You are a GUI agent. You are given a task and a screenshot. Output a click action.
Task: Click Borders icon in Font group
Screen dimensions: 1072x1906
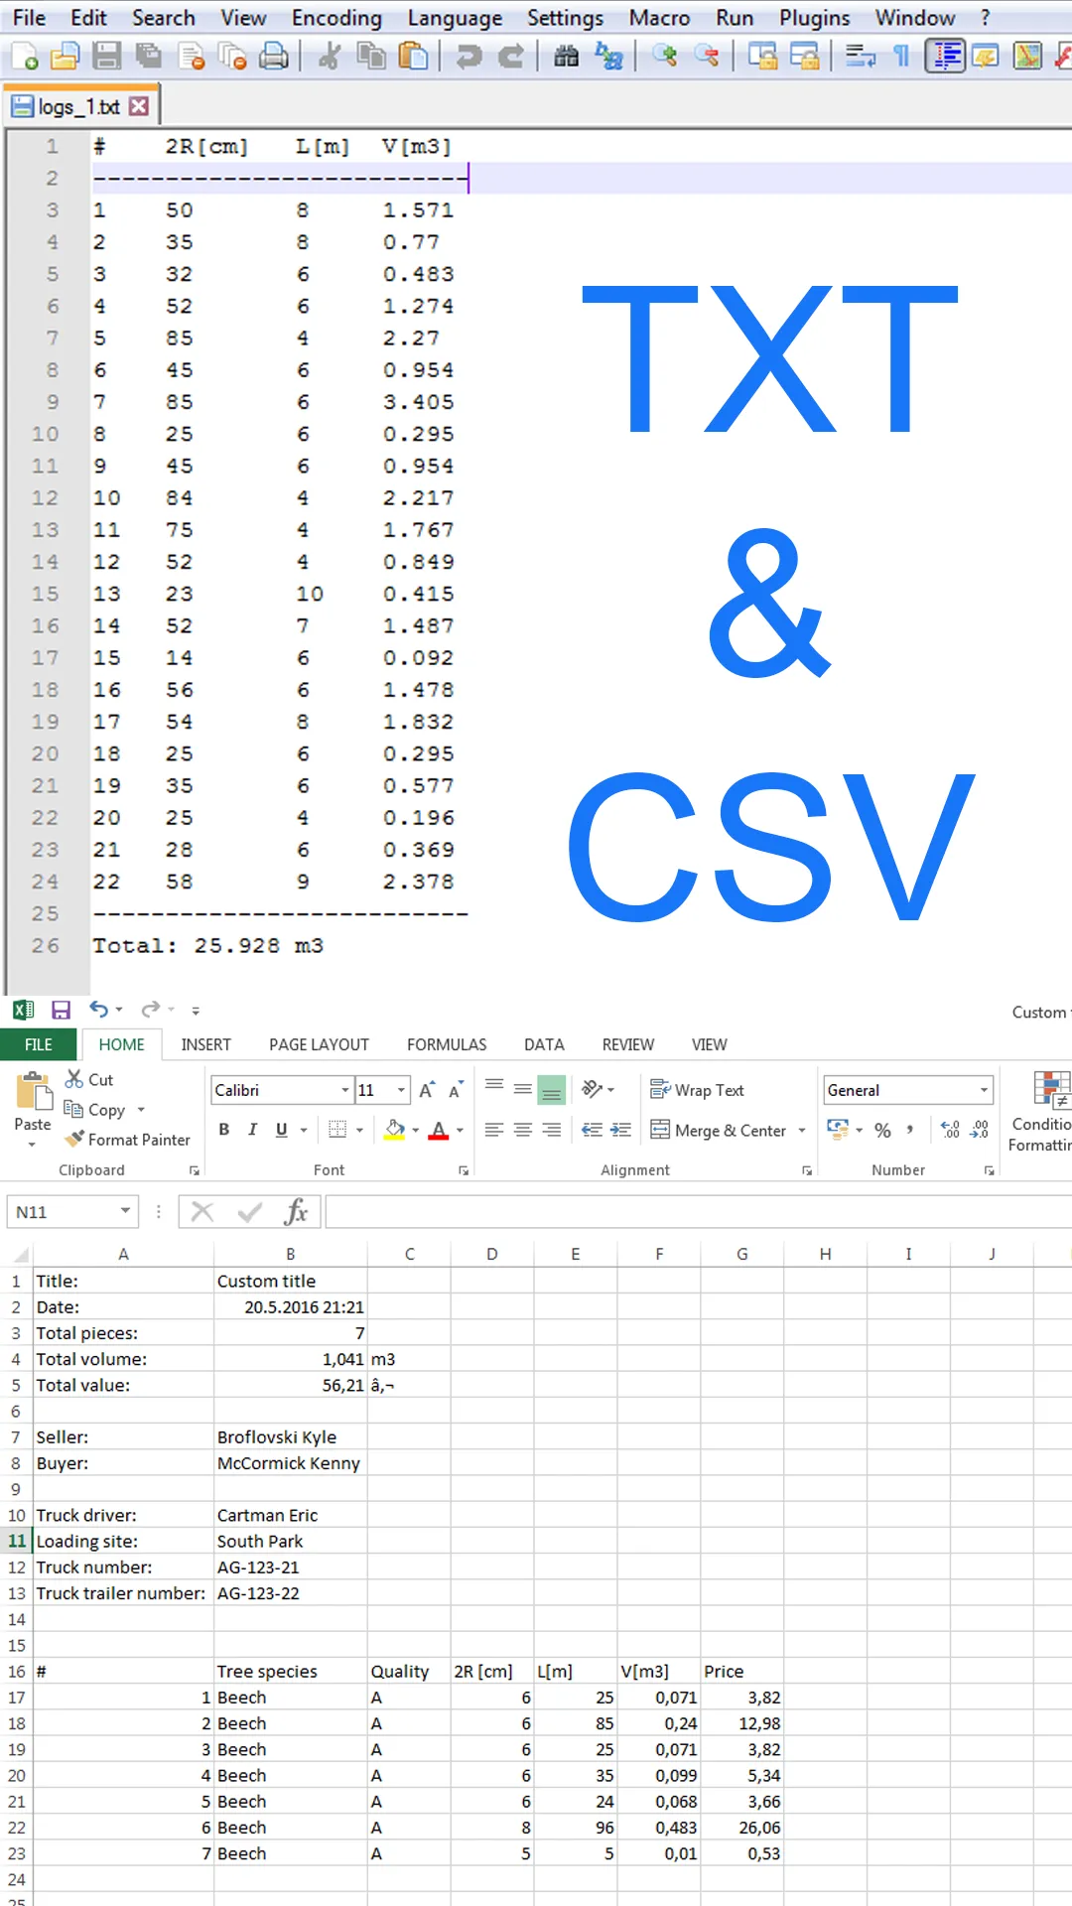point(337,1130)
